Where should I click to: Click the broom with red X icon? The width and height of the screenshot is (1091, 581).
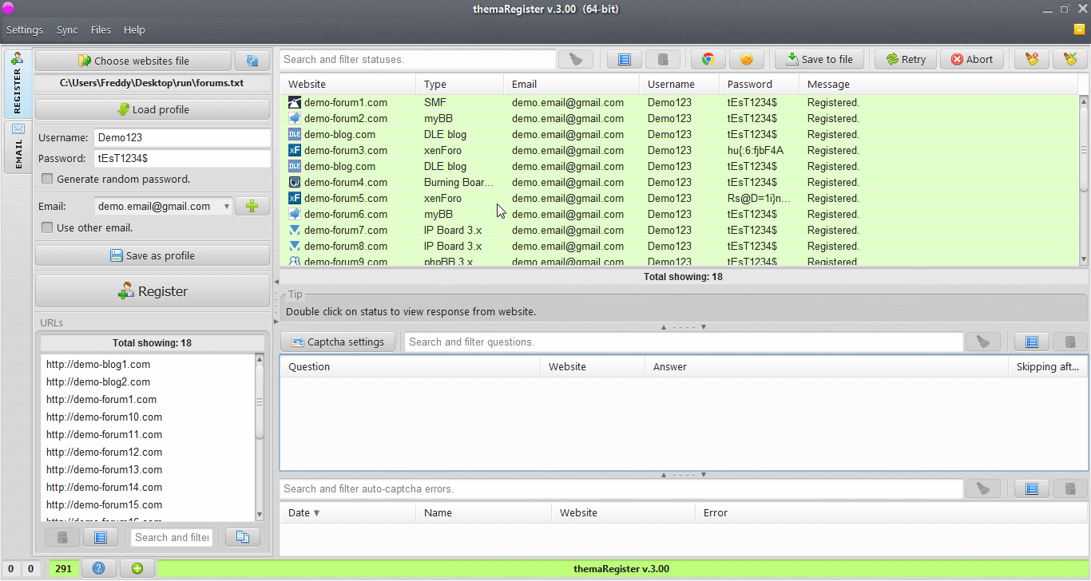coord(1032,59)
